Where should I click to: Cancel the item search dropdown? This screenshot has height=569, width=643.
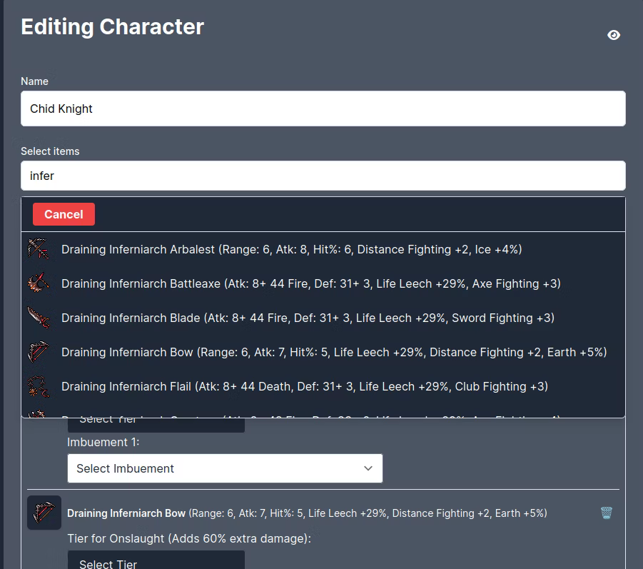pos(64,214)
